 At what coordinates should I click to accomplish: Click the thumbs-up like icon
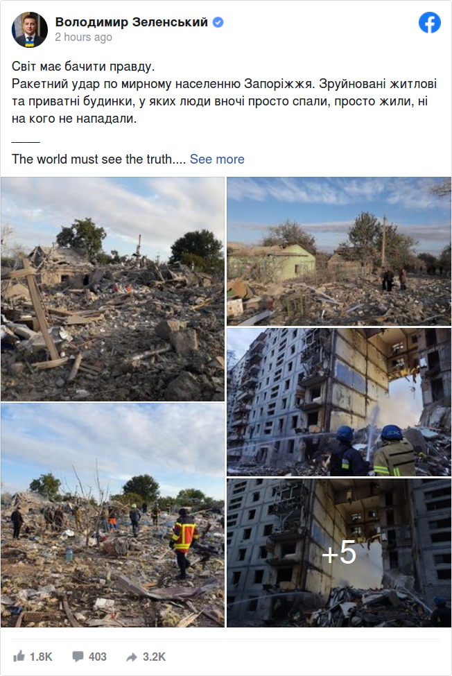pos(19,656)
